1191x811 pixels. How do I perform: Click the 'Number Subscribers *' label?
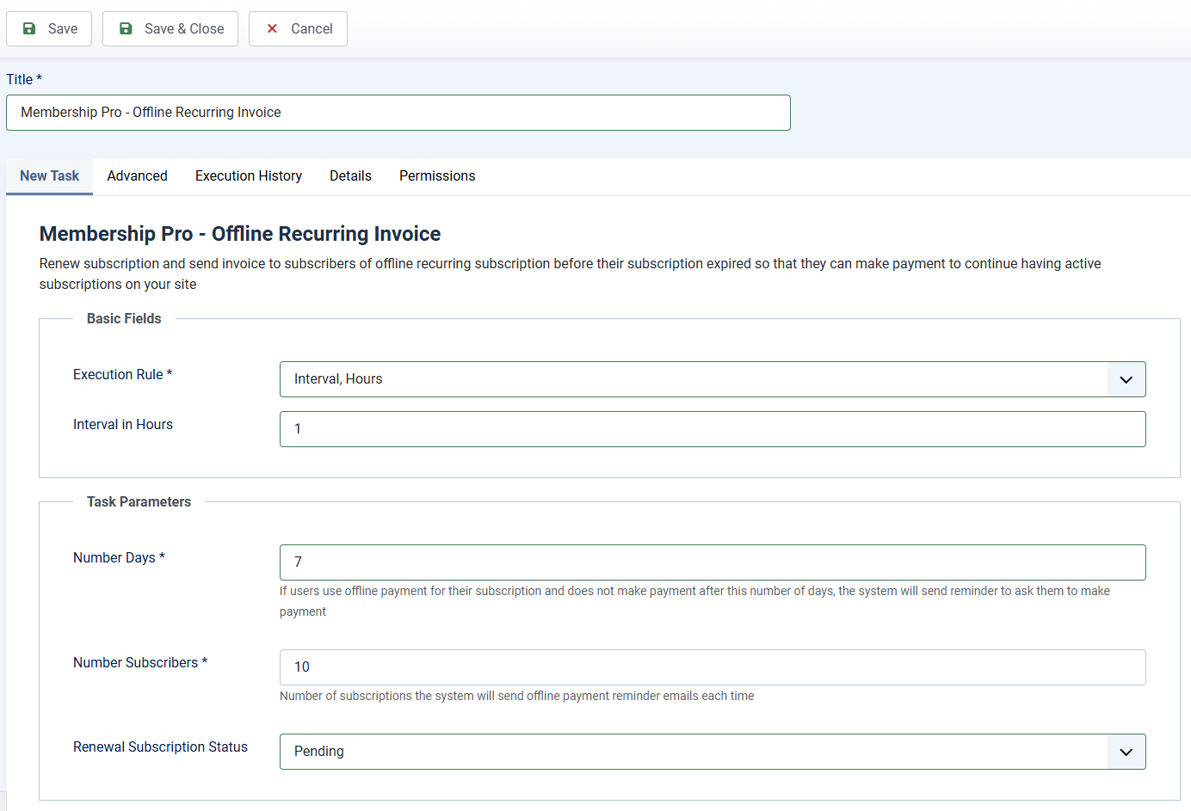point(140,662)
